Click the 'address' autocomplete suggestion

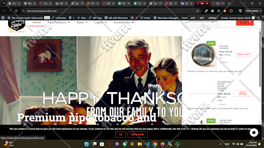click(x=212, y=18)
